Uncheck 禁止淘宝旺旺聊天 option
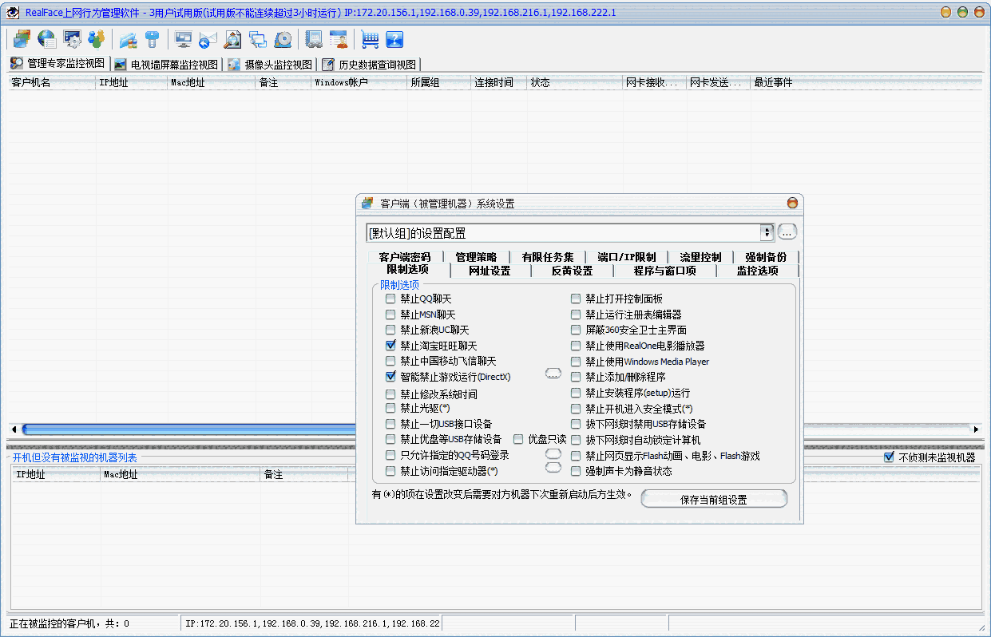 coord(390,345)
